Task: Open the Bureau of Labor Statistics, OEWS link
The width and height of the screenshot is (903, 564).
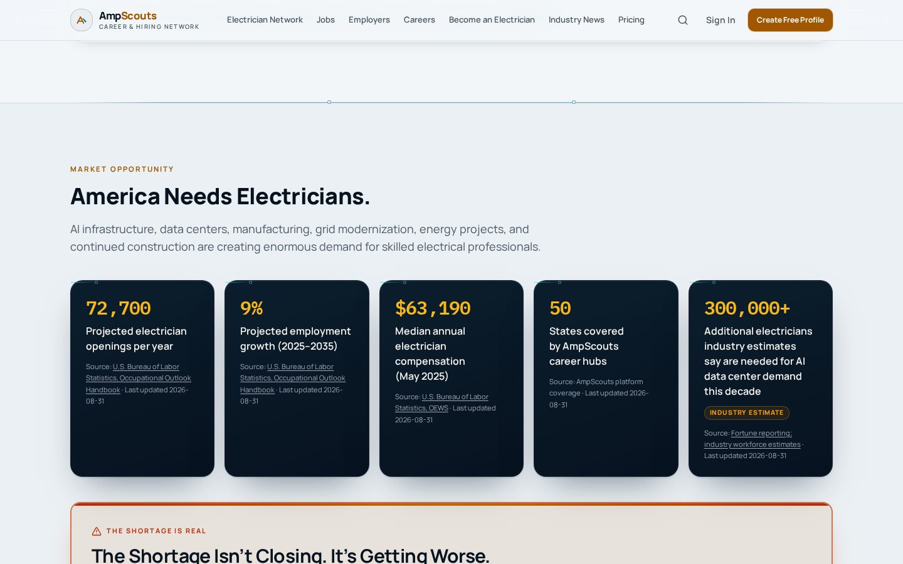Action: point(441,402)
